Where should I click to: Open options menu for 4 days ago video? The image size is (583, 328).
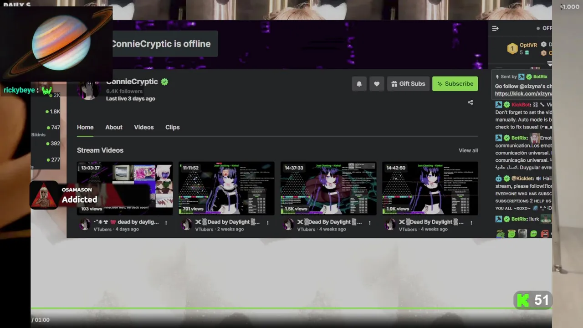(166, 223)
